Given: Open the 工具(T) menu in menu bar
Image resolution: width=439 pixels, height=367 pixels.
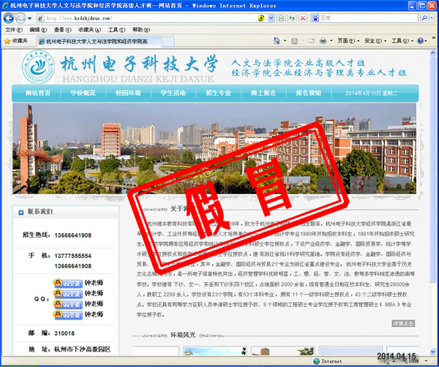Looking at the screenshot, I should pos(116,30).
